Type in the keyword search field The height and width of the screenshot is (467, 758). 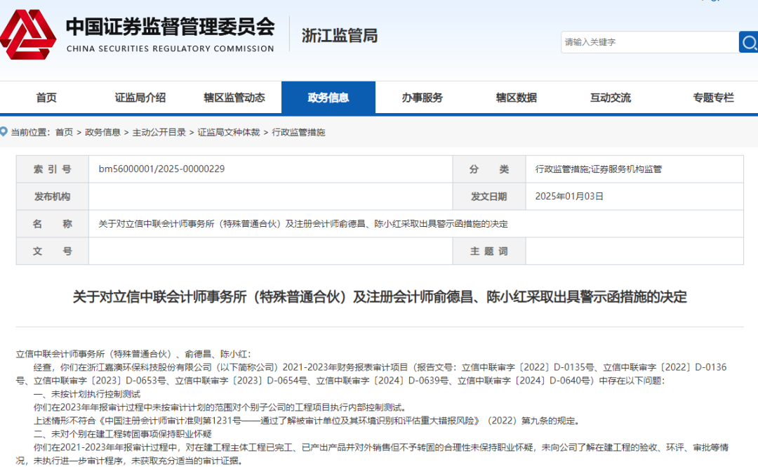click(649, 42)
